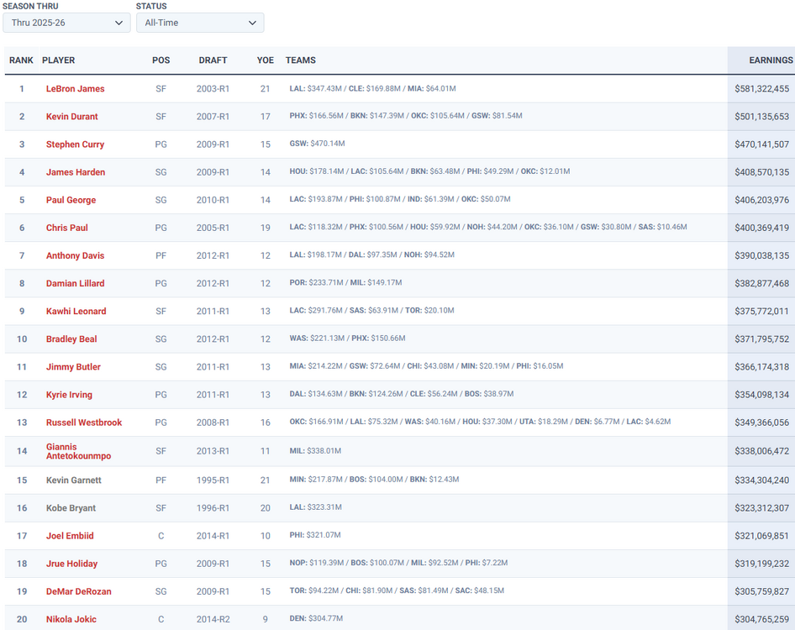
Task: Click Kawhi Leonard's name
Action: click(76, 311)
